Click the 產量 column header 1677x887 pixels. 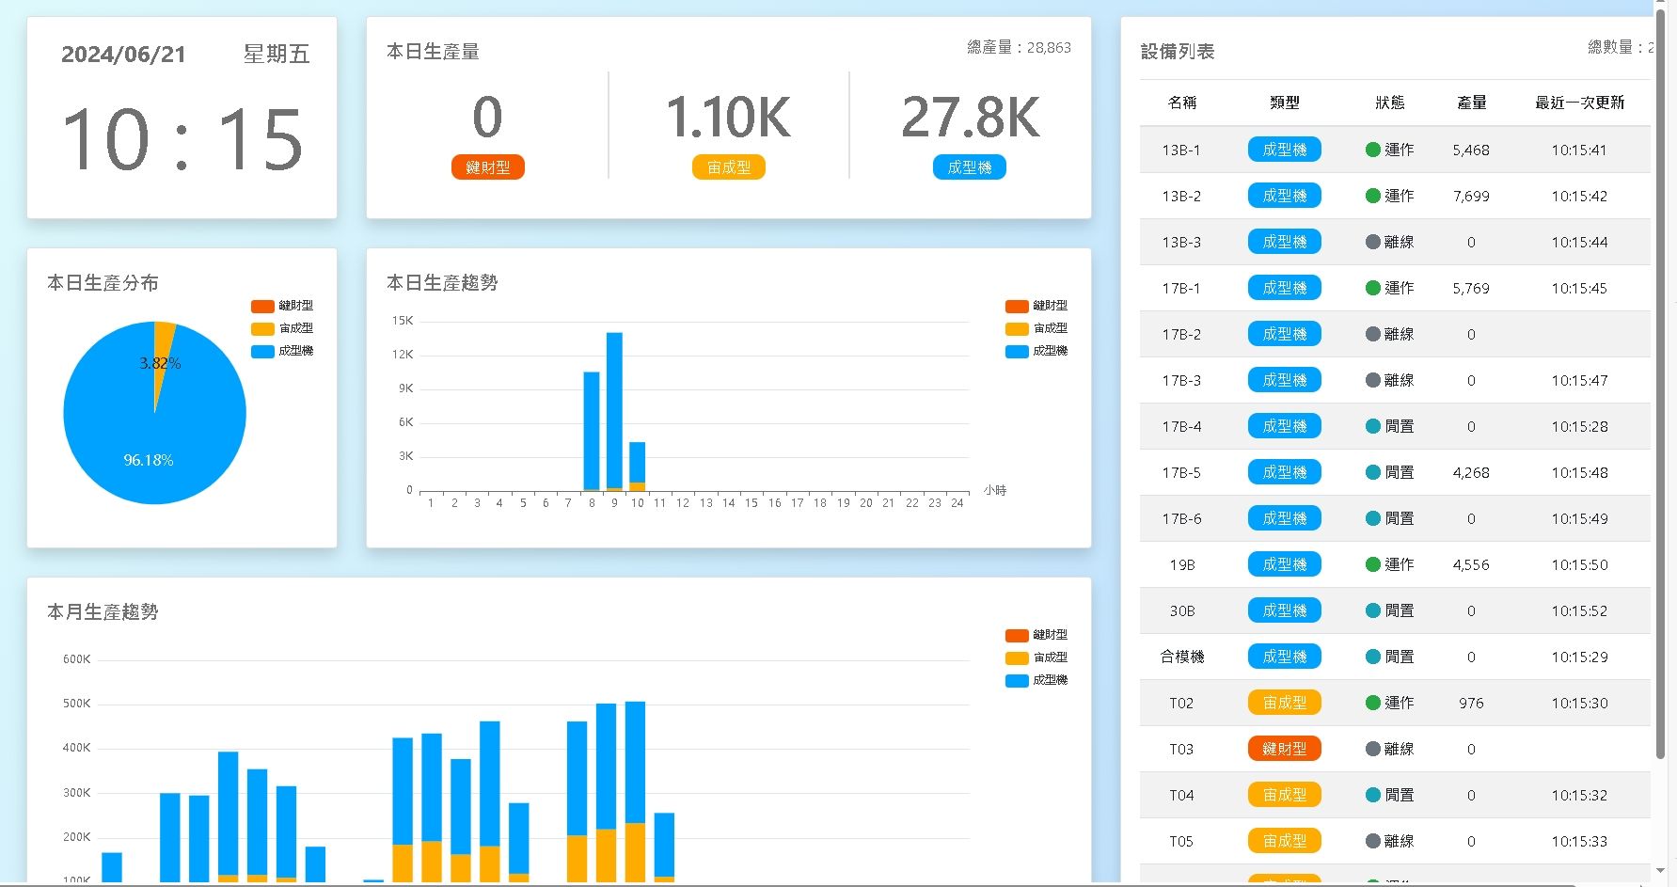(x=1472, y=103)
